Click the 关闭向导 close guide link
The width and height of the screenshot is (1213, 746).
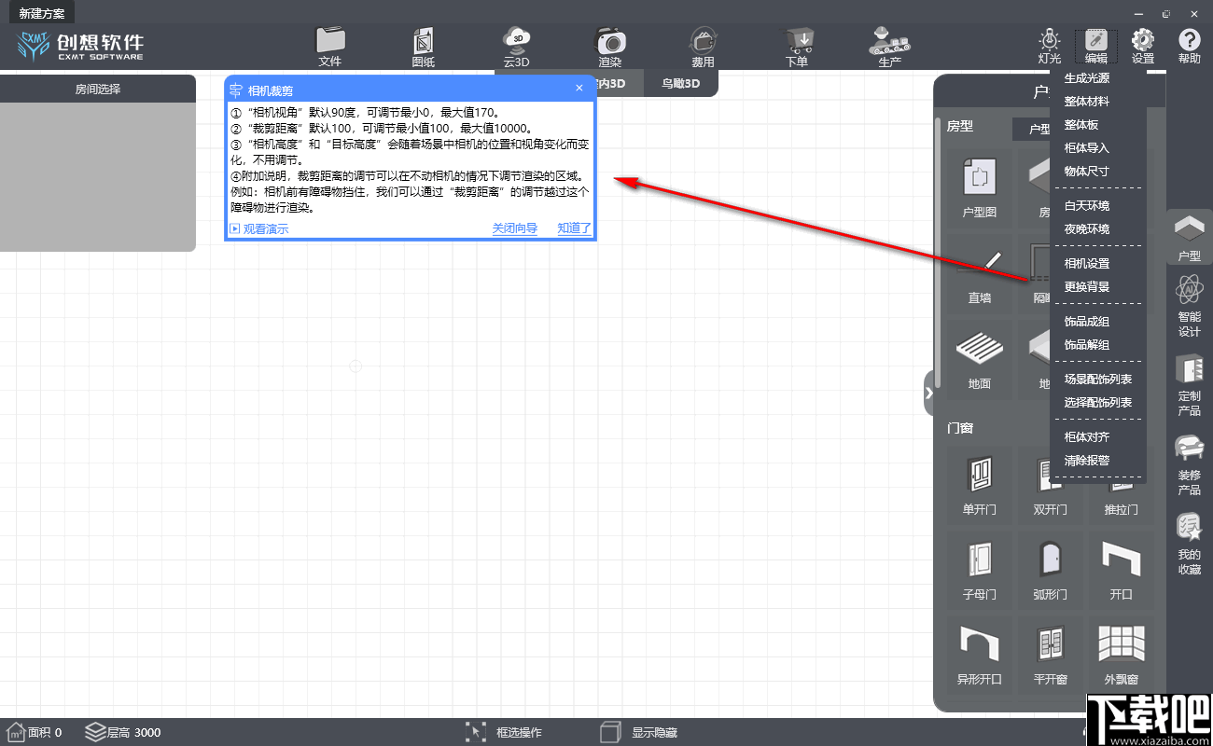515,228
